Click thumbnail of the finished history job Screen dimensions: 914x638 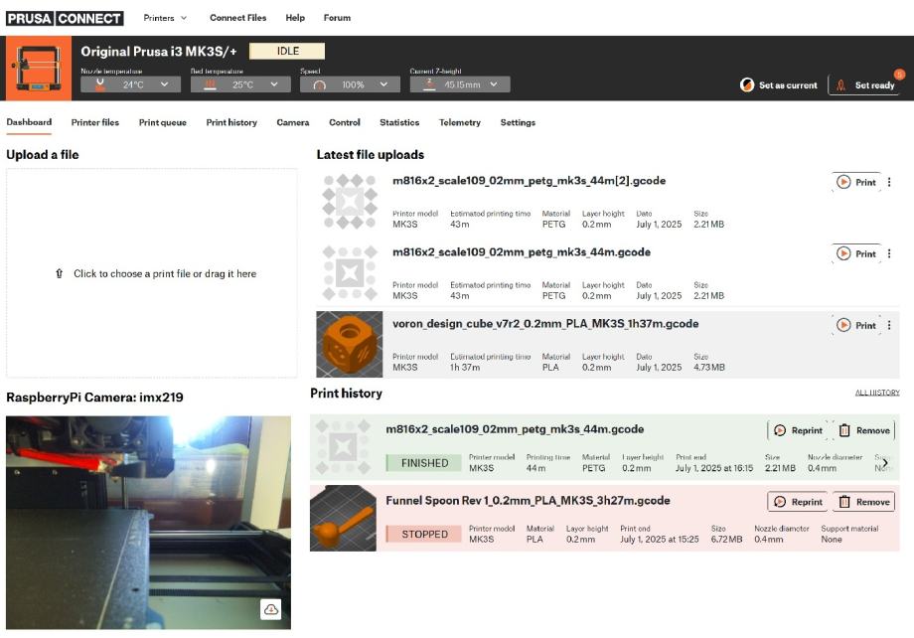tap(343, 448)
